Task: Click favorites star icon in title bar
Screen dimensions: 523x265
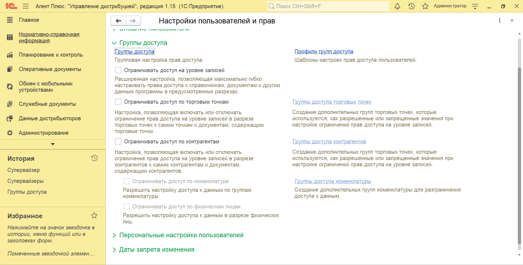Action: pyautogui.click(x=425, y=6)
